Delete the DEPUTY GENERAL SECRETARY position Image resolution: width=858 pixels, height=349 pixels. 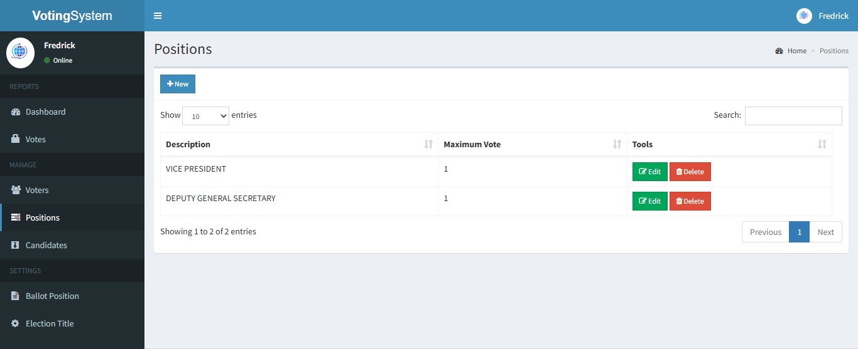coord(690,201)
